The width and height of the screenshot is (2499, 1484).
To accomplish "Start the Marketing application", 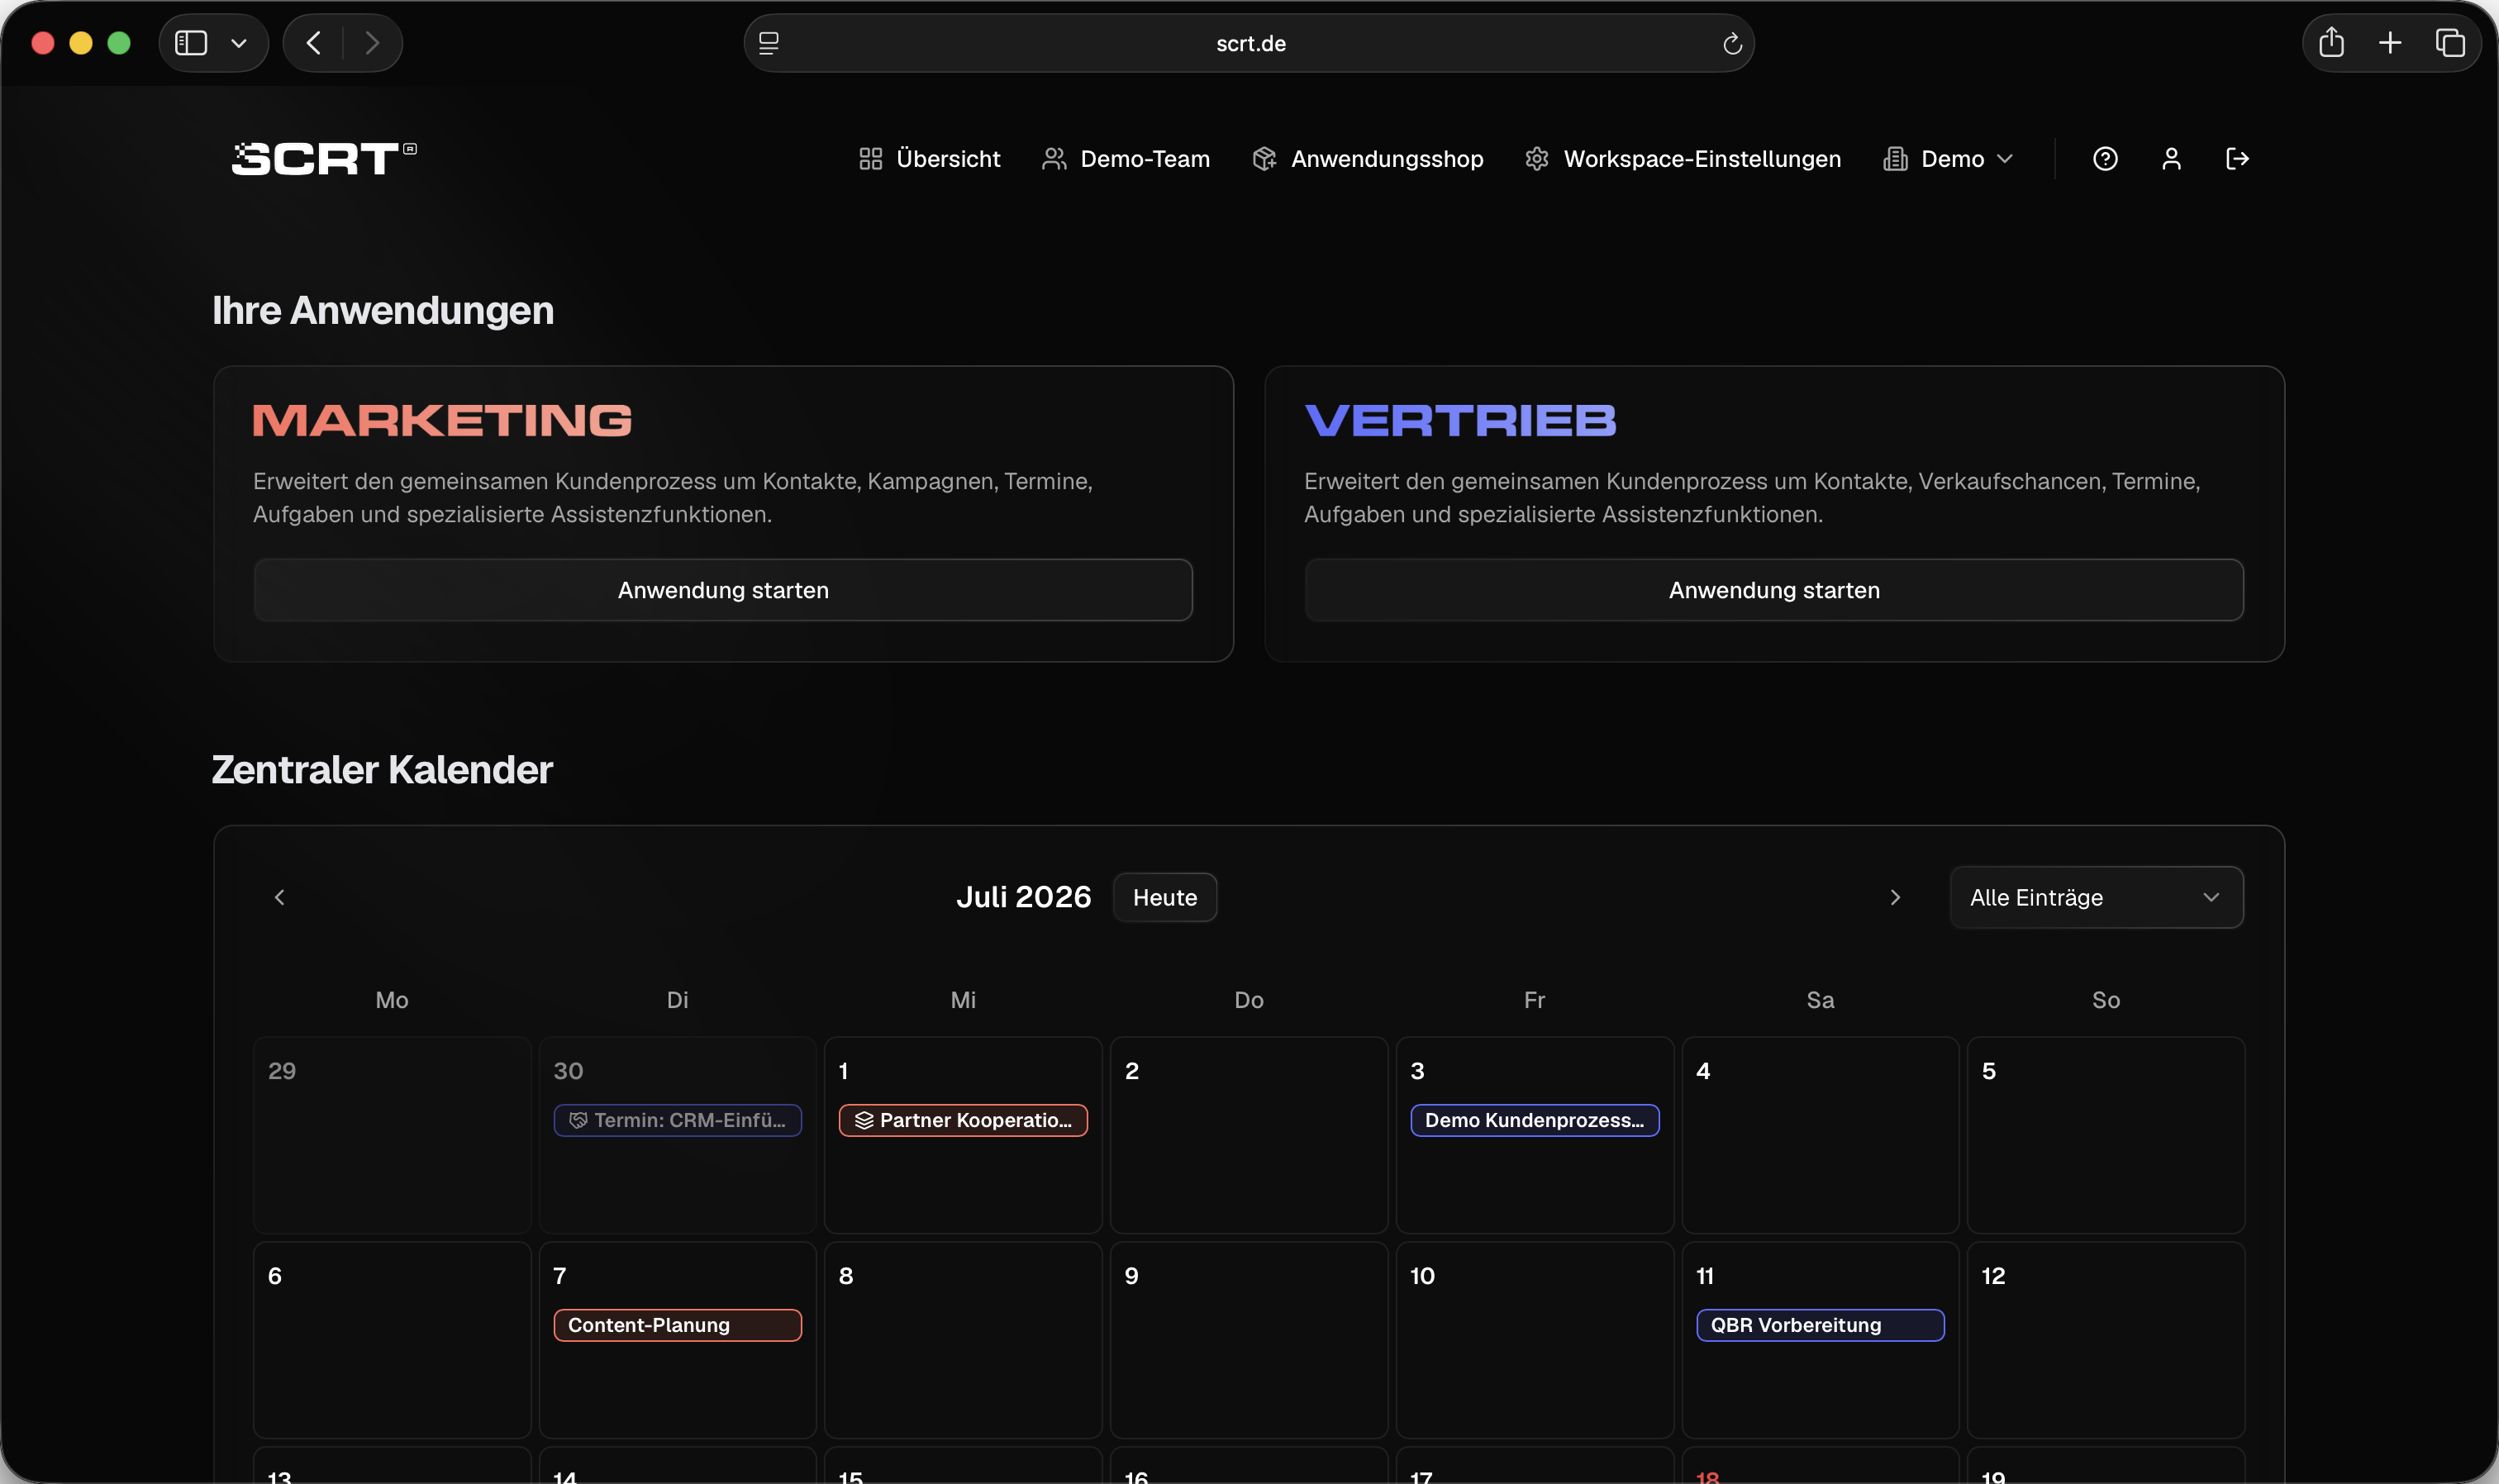I will tap(723, 590).
